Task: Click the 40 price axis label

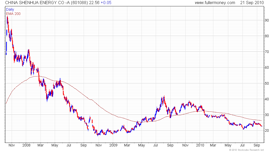Action: 267,99
